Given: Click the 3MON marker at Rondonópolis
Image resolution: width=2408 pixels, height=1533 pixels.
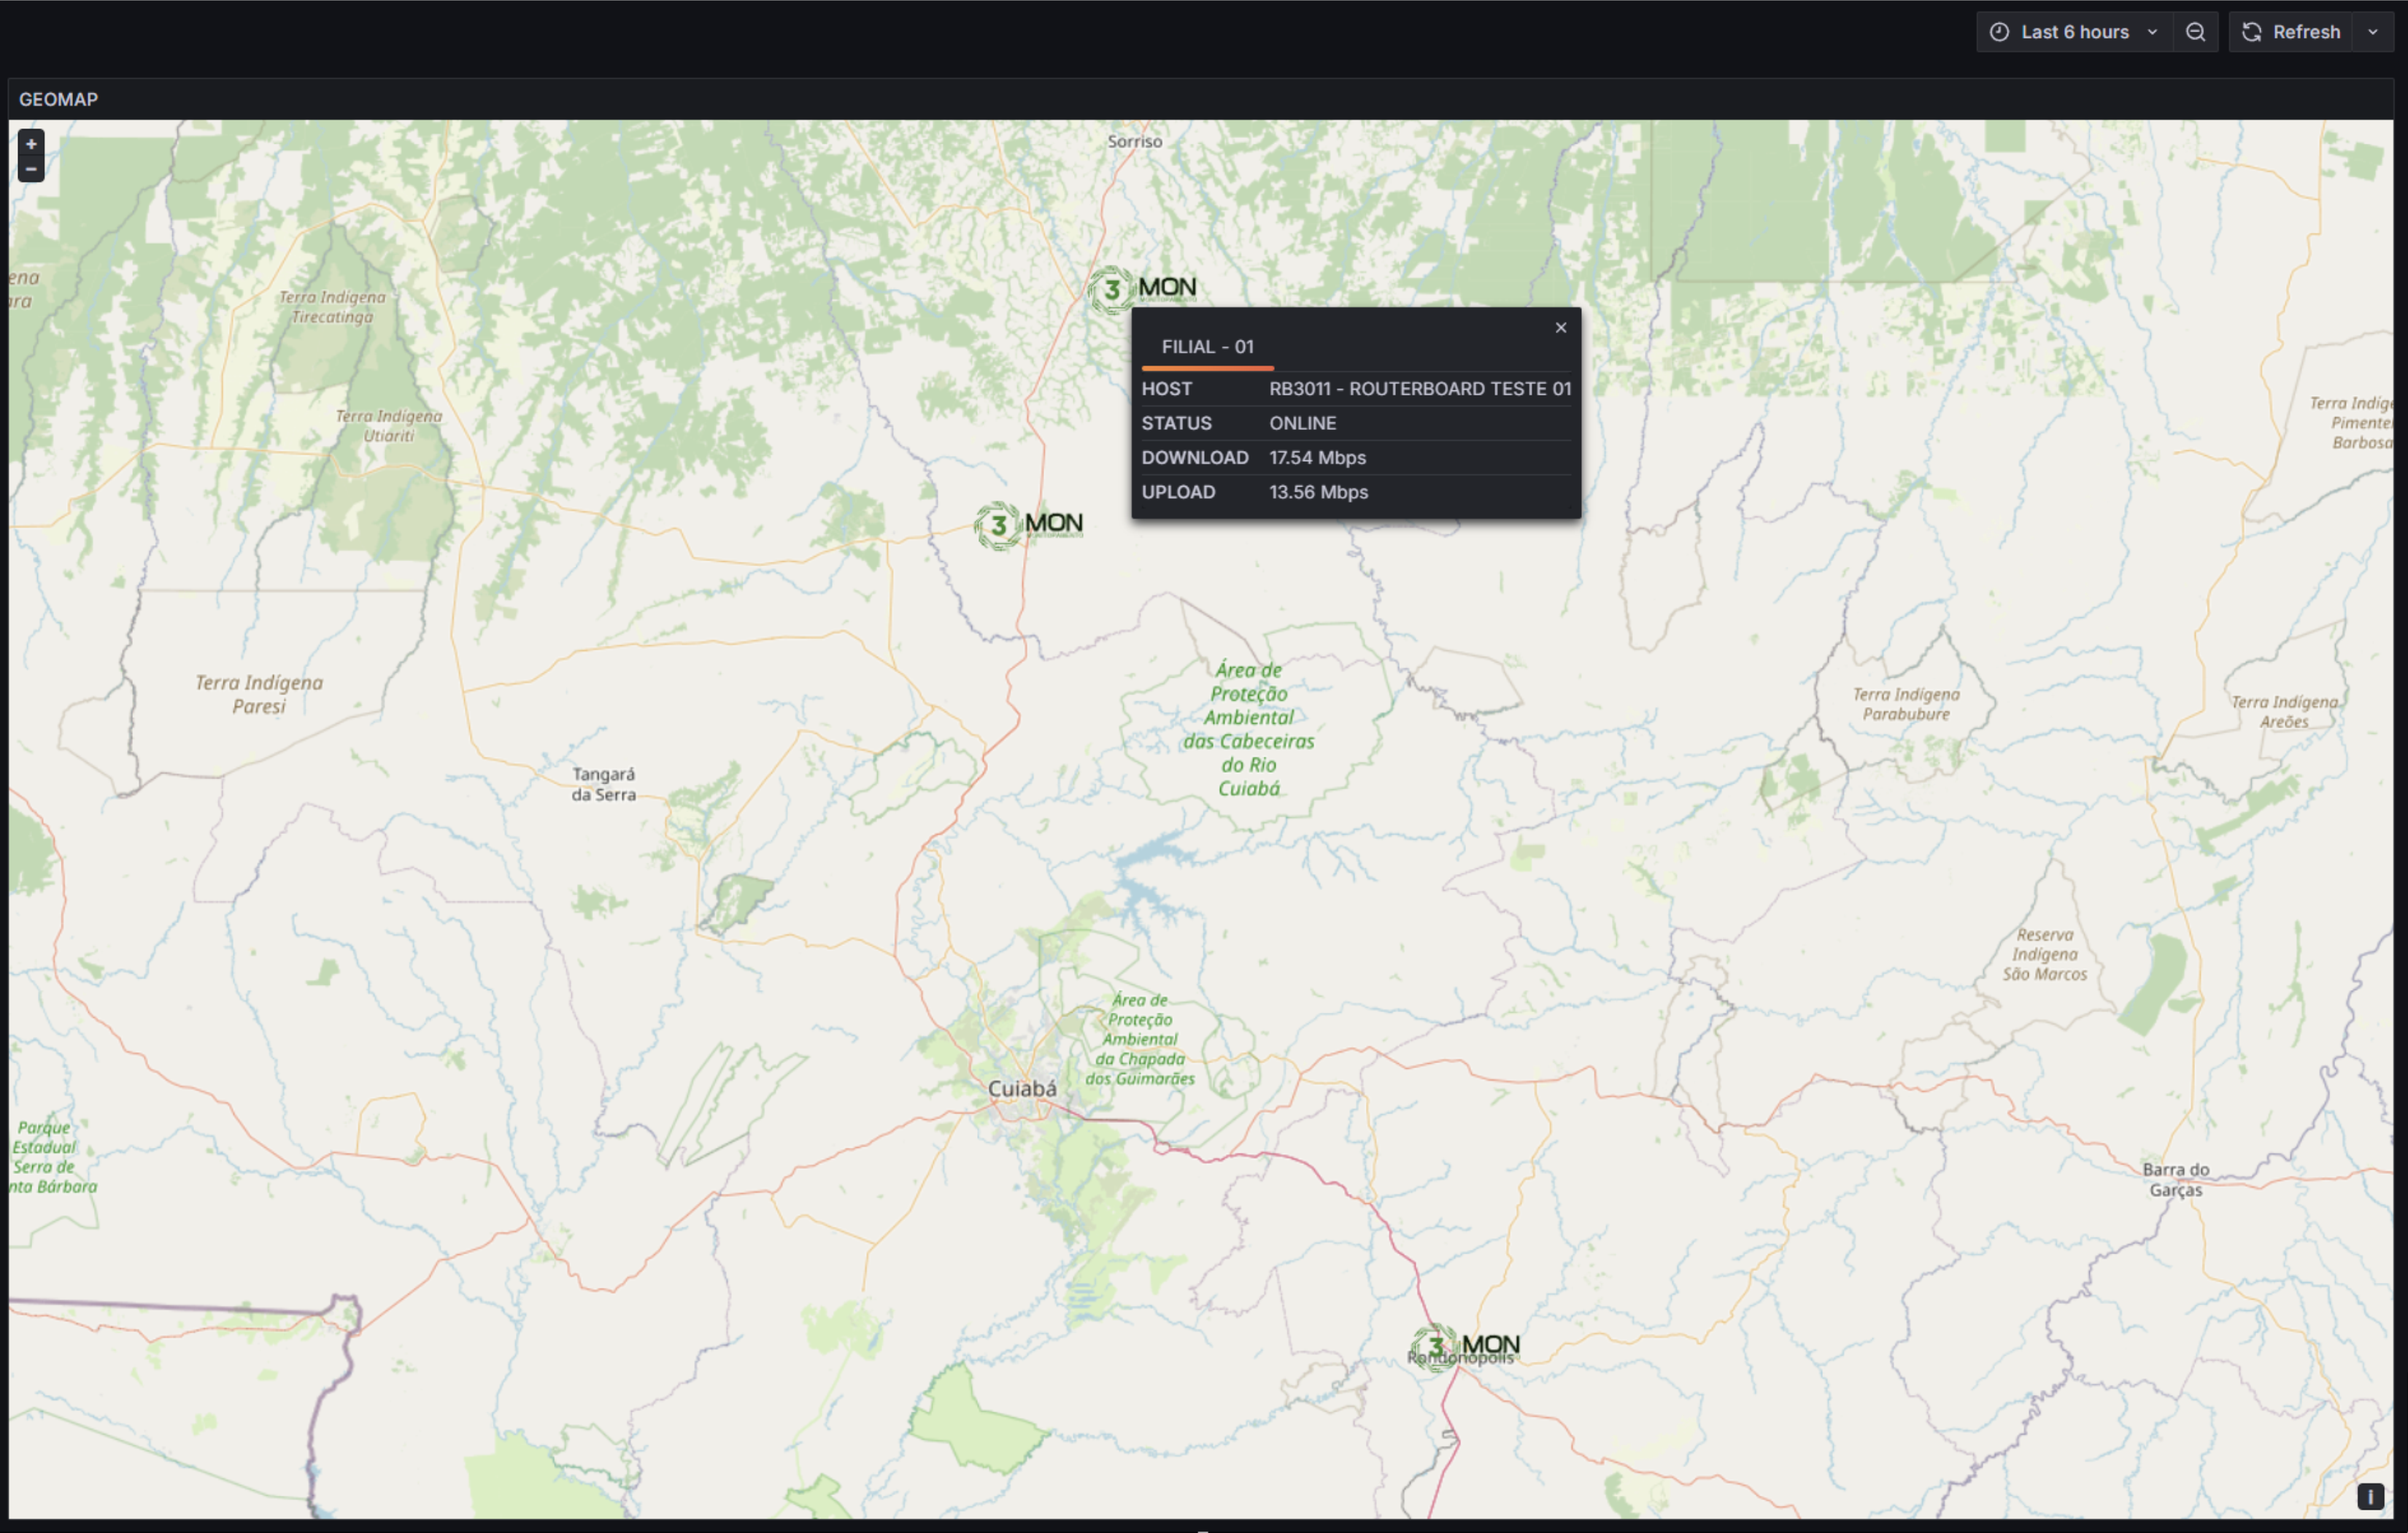Looking at the screenshot, I should [1465, 1346].
